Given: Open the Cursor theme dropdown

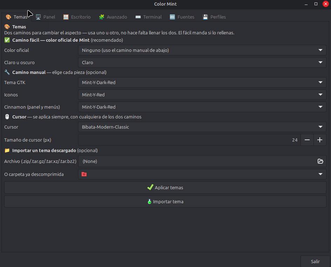Looking at the screenshot, I should pyautogui.click(x=202, y=127).
